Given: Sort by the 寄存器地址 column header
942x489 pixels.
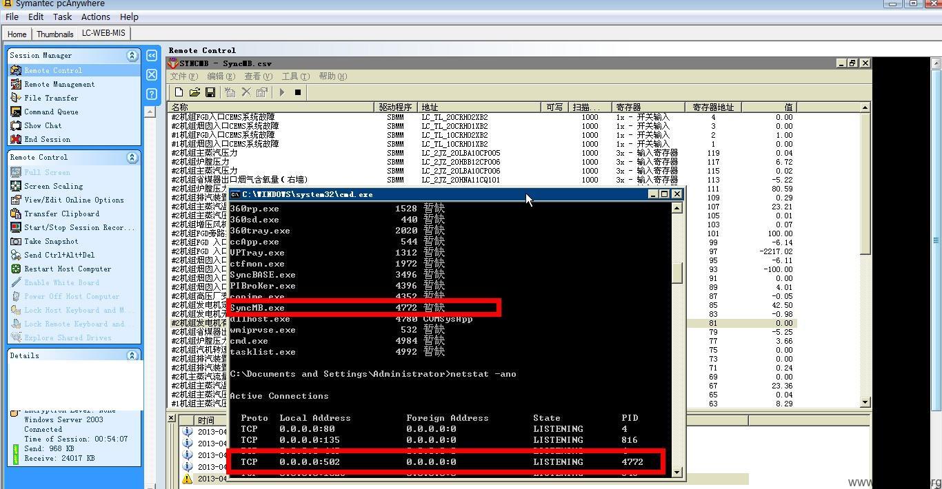Looking at the screenshot, I should click(713, 107).
